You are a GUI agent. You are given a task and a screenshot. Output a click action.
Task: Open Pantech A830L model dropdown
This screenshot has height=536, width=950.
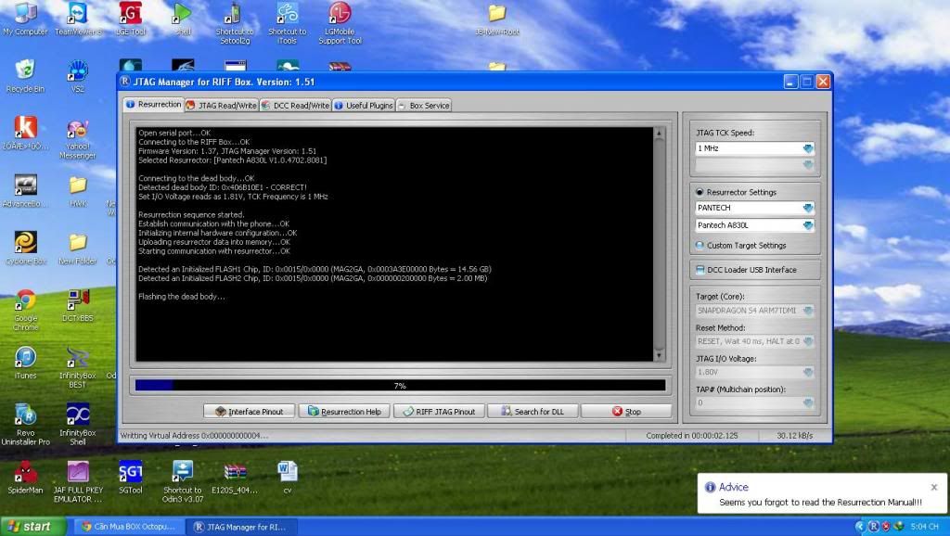(807, 225)
